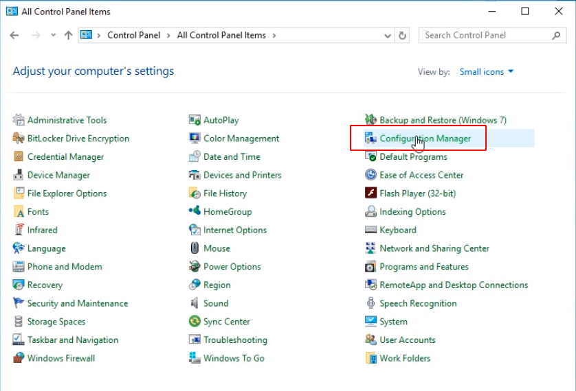Image resolution: width=576 pixels, height=391 pixels.
Task: Open the Windows To Go link
Action: [x=234, y=358]
